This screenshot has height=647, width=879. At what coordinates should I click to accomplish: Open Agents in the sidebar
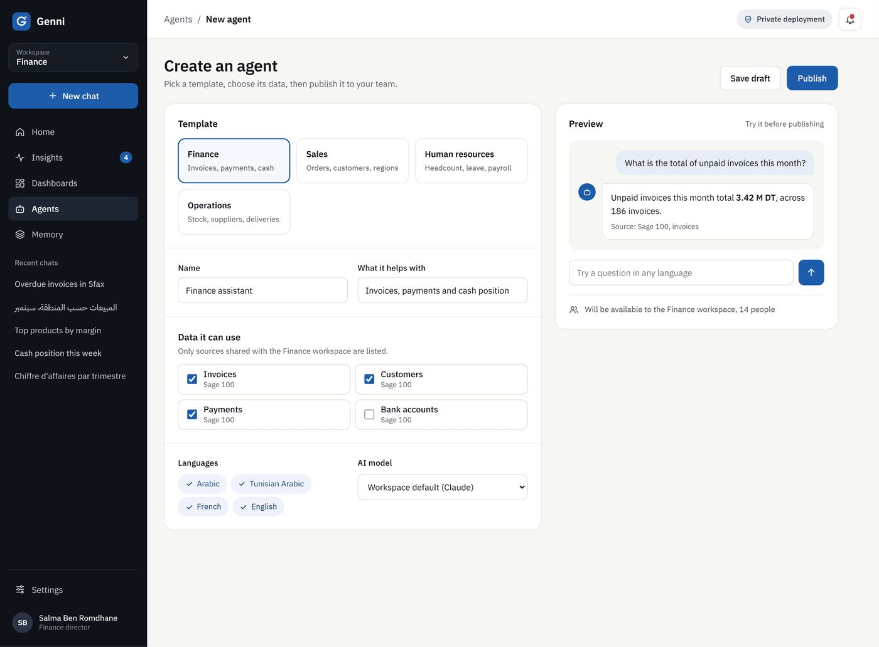coord(73,209)
